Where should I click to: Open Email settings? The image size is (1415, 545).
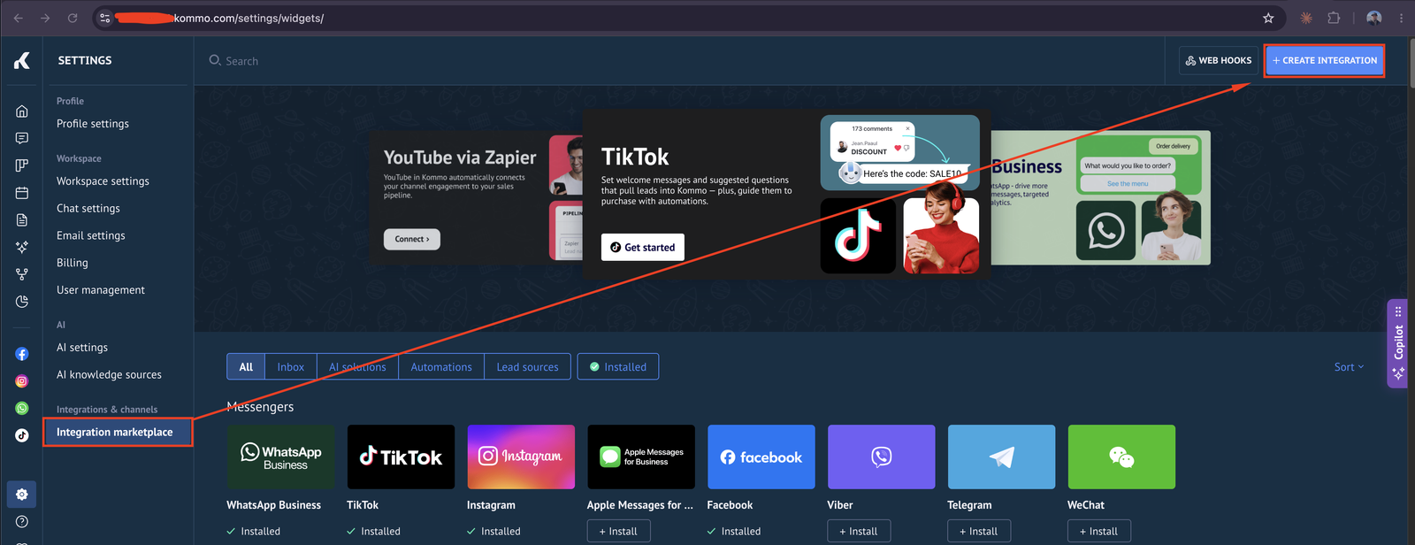pos(91,235)
